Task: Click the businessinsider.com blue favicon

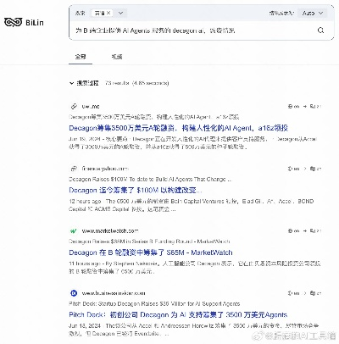Action: 74,293
